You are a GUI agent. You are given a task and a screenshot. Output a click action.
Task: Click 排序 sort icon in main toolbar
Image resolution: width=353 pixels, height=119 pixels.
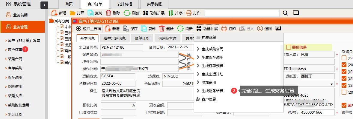pos(171,13)
